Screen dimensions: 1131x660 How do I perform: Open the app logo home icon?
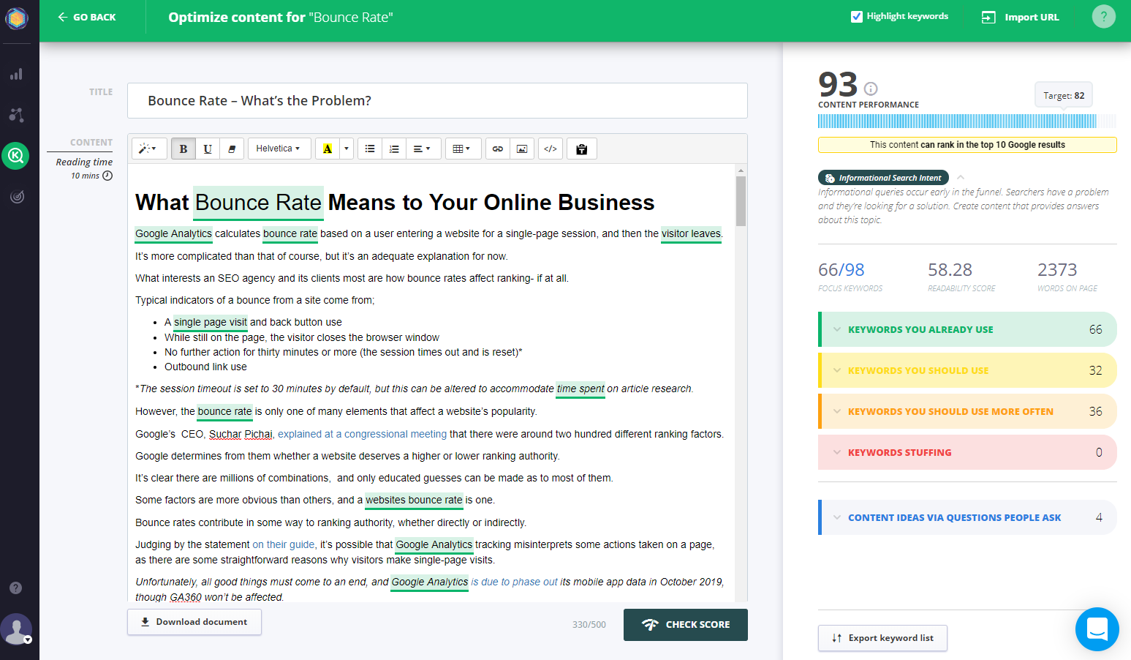[x=16, y=18]
